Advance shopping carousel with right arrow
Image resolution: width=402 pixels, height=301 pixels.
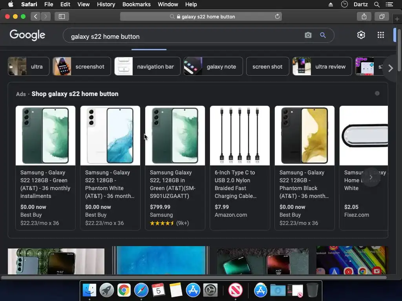(x=371, y=177)
